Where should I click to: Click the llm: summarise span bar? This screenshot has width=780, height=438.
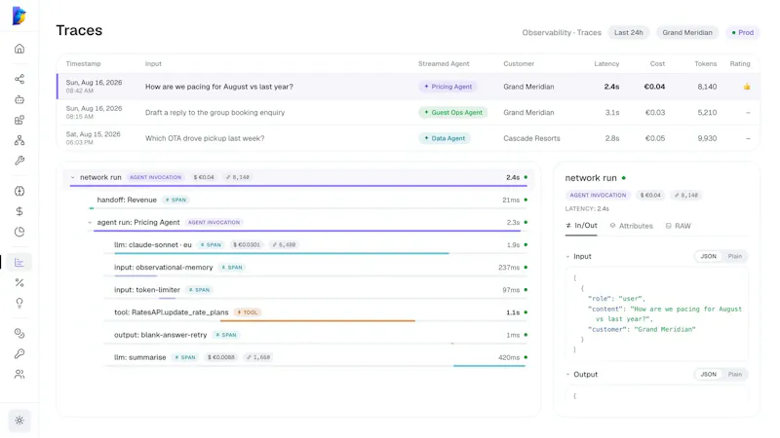489,366
